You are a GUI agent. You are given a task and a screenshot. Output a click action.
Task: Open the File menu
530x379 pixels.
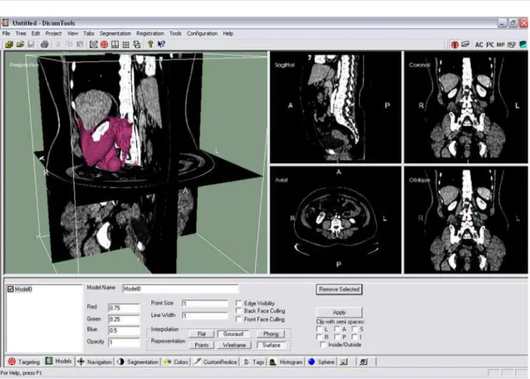6,33
